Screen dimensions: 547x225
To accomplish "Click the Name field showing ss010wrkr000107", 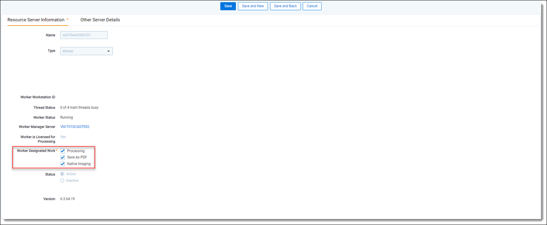I will [84, 35].
